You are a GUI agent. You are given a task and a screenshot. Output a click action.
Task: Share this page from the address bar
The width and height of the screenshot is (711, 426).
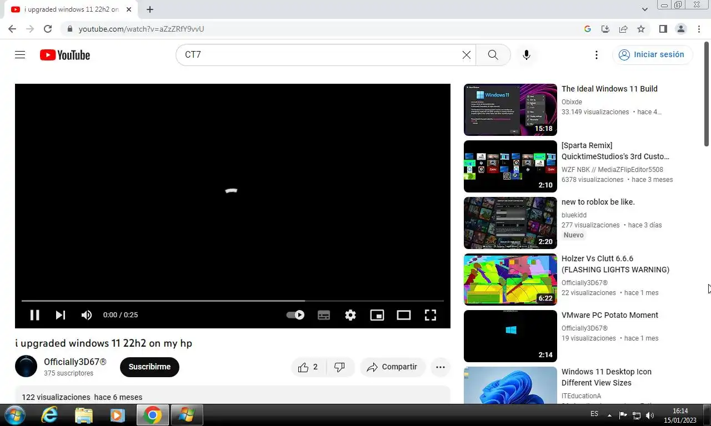[x=623, y=29]
